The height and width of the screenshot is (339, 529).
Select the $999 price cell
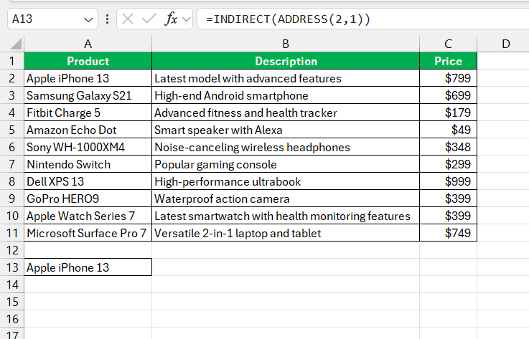(448, 181)
